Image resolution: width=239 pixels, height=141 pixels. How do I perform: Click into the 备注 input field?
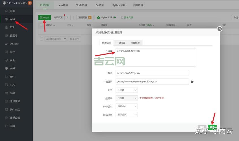coord(152,73)
